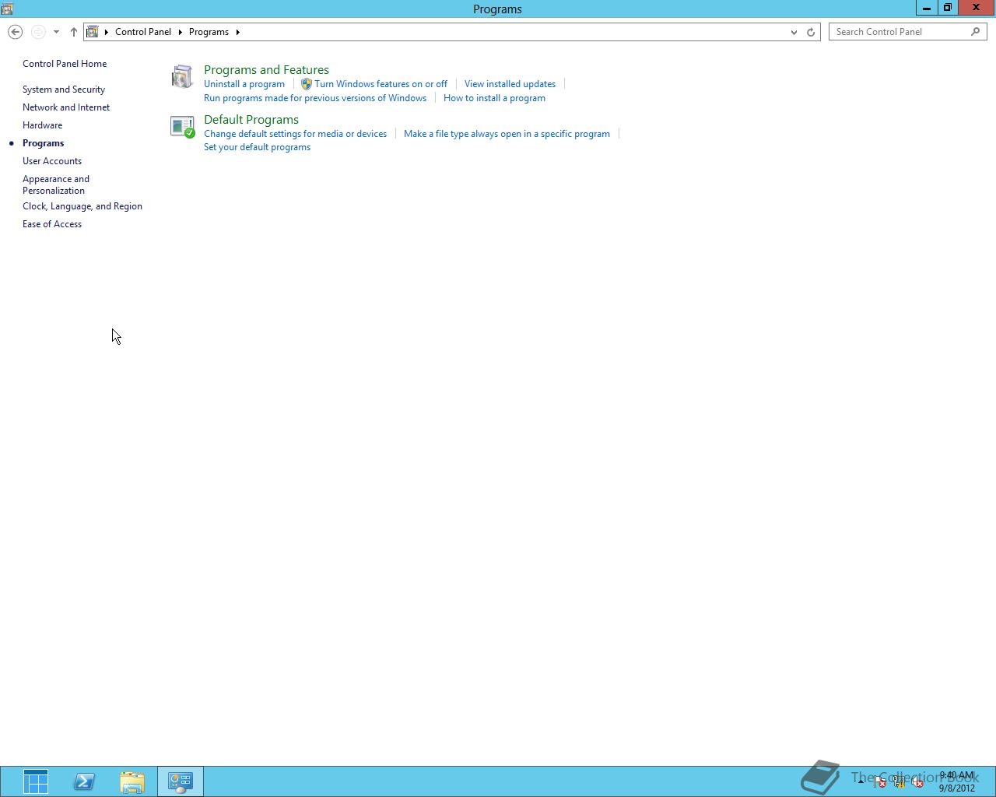Click the Forward arrow button
This screenshot has width=996, height=797.
pyautogui.click(x=37, y=32)
